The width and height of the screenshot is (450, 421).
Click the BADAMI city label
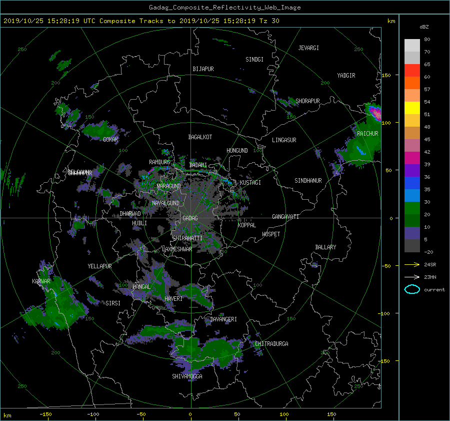(198, 165)
